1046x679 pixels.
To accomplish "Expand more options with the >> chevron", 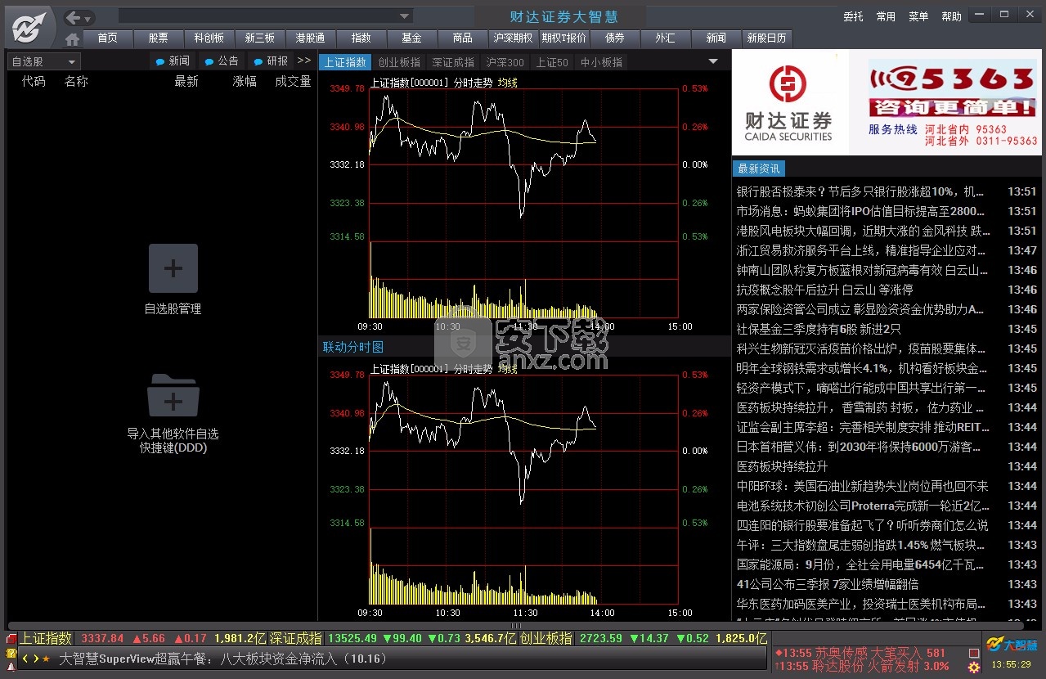I will (x=304, y=61).
